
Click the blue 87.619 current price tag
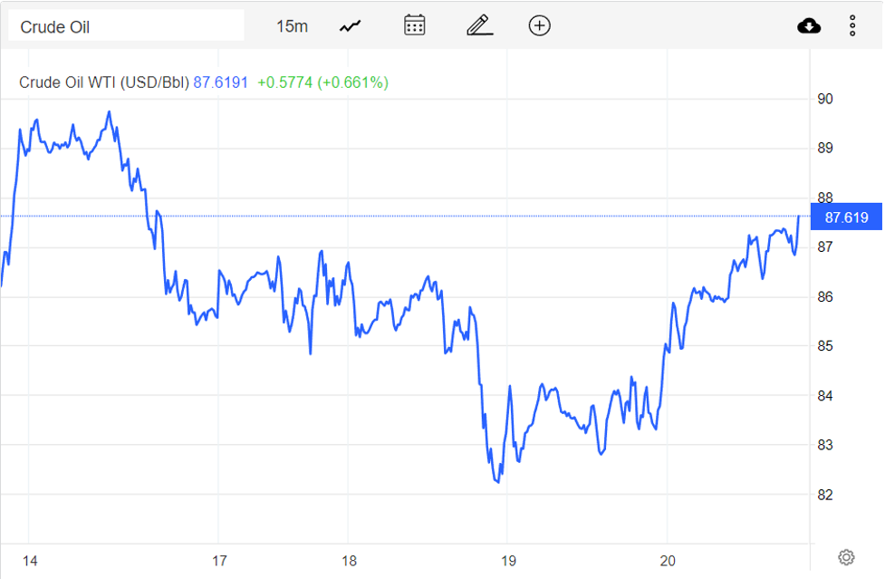point(846,217)
